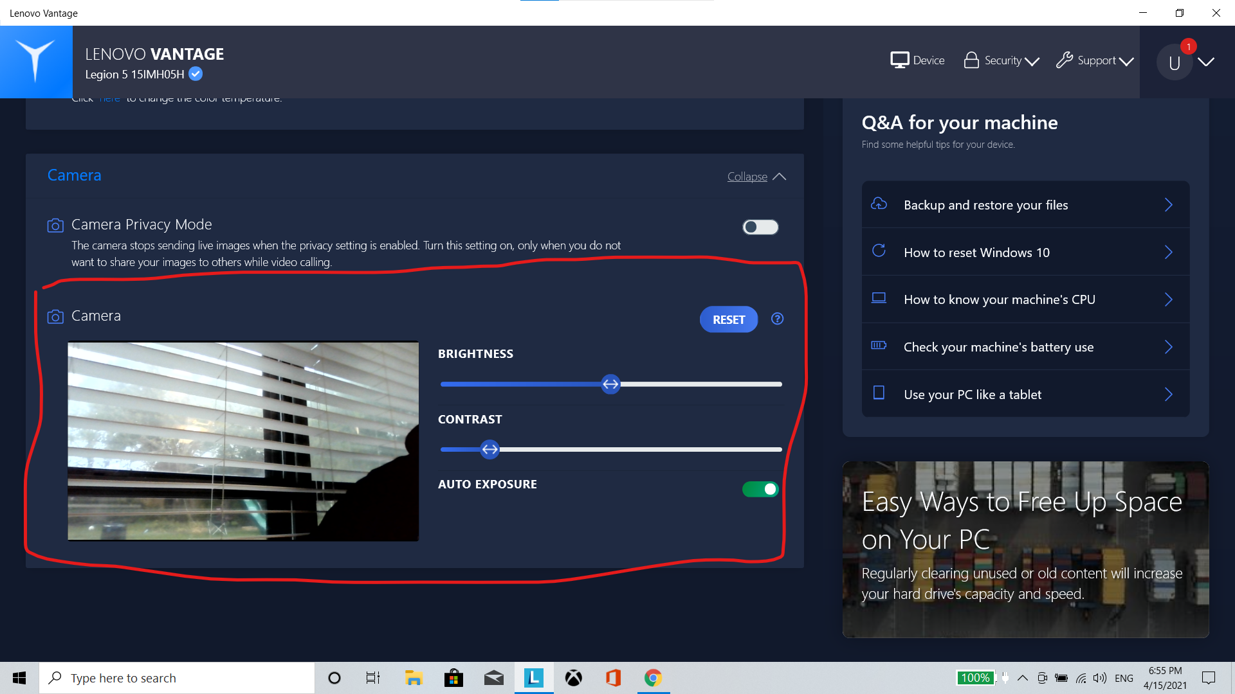The image size is (1235, 694).
Task: Show hidden system tray icons
Action: tap(1022, 678)
